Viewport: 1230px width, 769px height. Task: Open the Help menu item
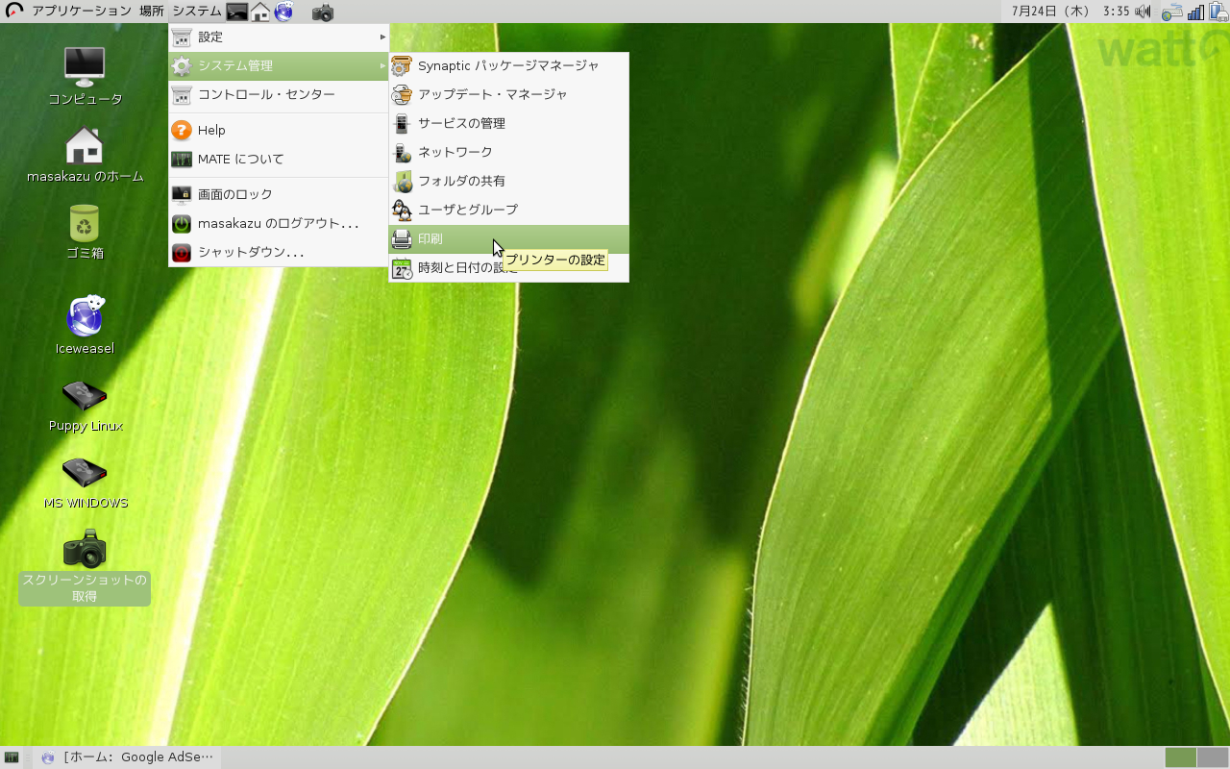(279, 130)
